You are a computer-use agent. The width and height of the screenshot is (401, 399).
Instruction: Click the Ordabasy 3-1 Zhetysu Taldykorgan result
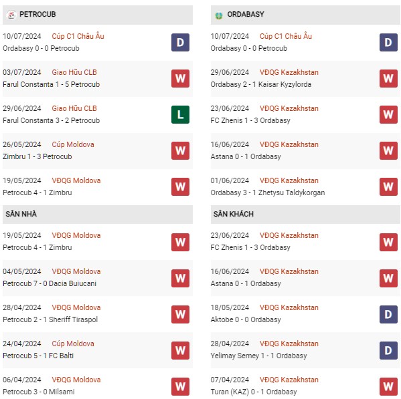pos(268,192)
